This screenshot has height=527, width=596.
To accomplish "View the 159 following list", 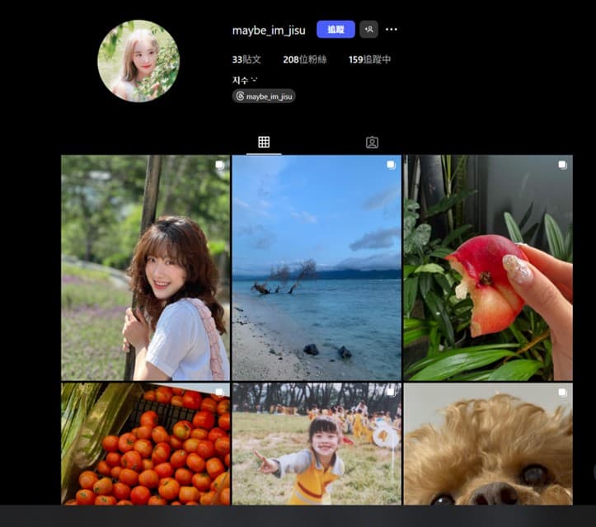I will click(x=370, y=59).
